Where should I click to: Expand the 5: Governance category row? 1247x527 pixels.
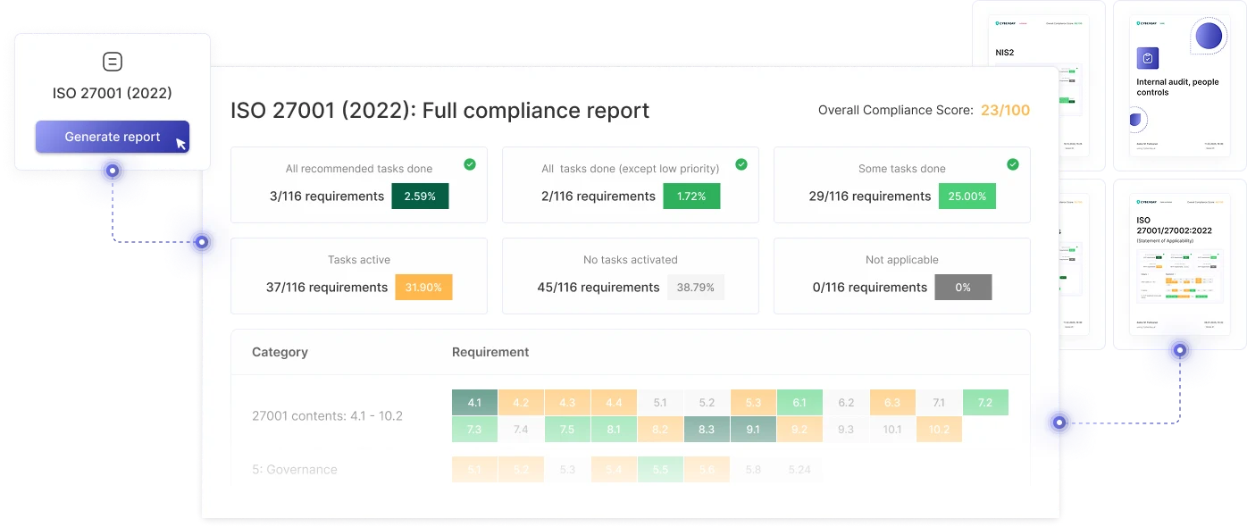[296, 469]
